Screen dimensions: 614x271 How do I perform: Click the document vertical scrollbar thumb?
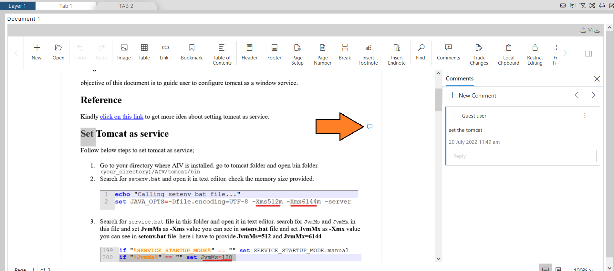tap(438, 99)
